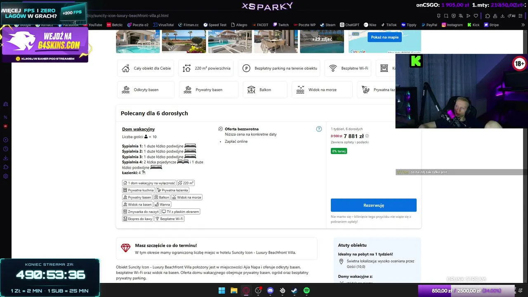Click the 8% taniej green badge
528x297 pixels.
[x=339, y=151]
